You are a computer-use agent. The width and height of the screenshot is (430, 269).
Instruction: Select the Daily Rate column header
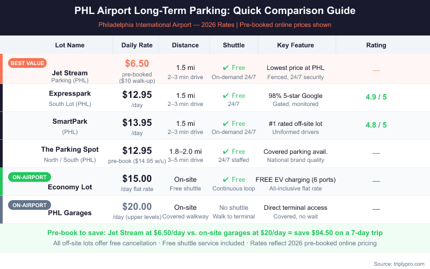point(137,45)
